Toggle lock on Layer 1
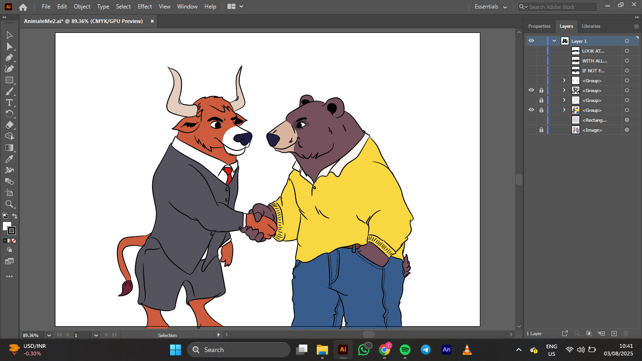 pos(541,41)
